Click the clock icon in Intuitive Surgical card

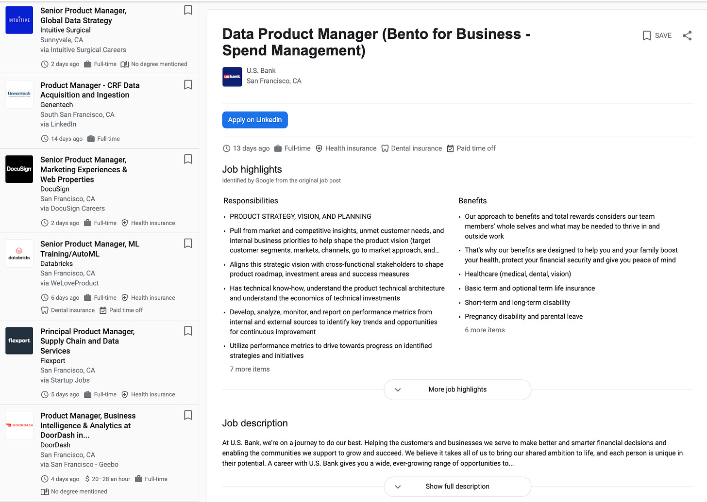click(x=45, y=64)
